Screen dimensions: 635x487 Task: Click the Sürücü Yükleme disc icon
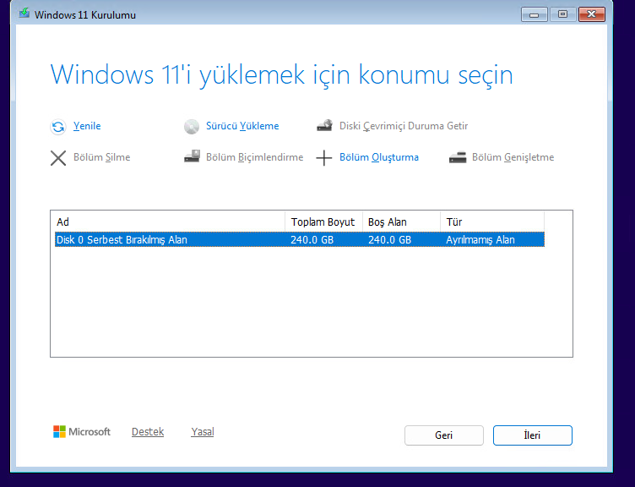click(x=191, y=127)
